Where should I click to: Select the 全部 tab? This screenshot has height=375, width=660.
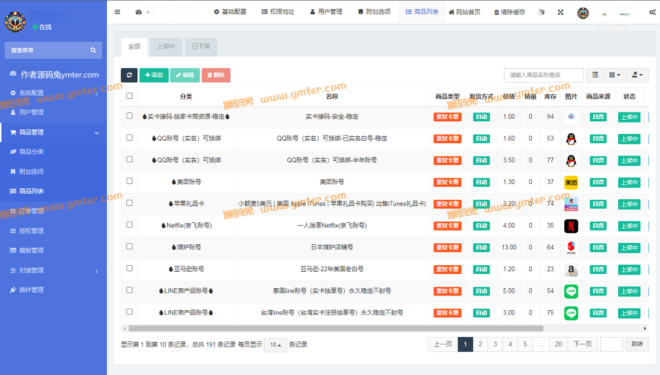(134, 47)
